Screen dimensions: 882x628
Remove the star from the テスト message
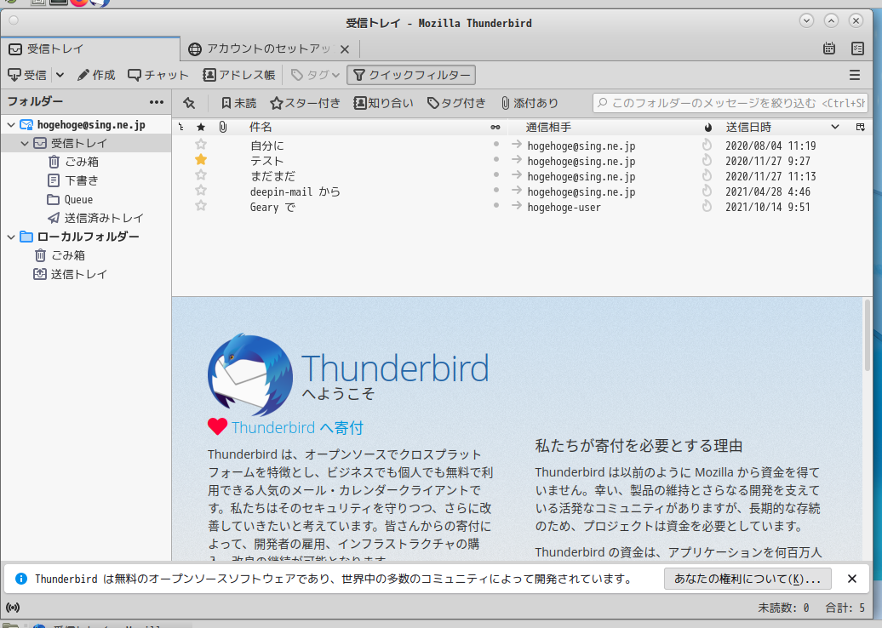[201, 160]
